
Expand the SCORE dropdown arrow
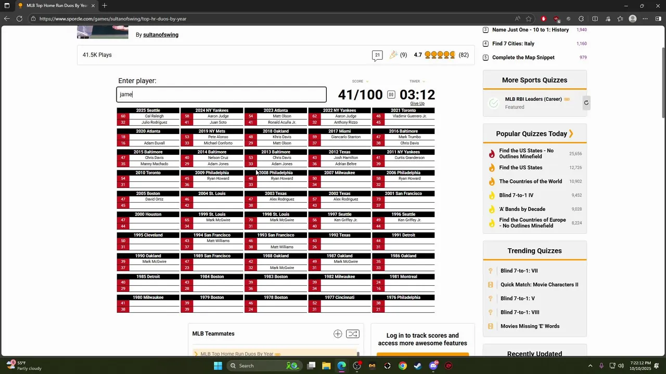click(x=367, y=82)
